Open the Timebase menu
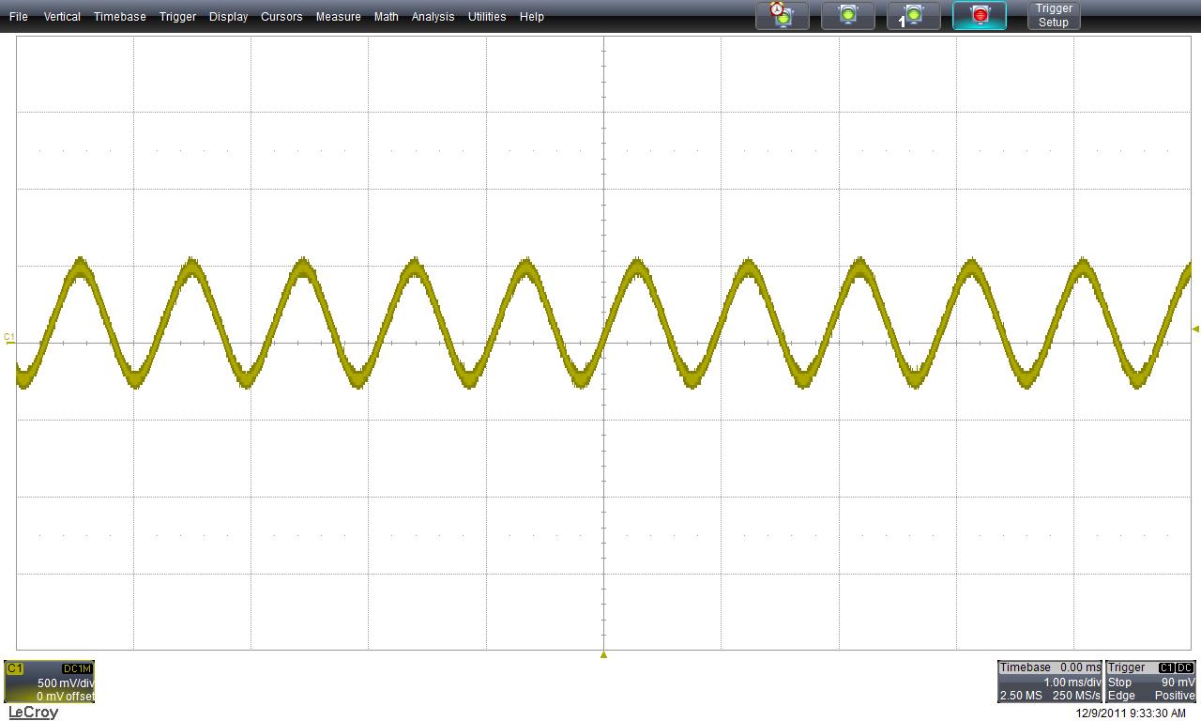The image size is (1201, 721). click(x=119, y=17)
